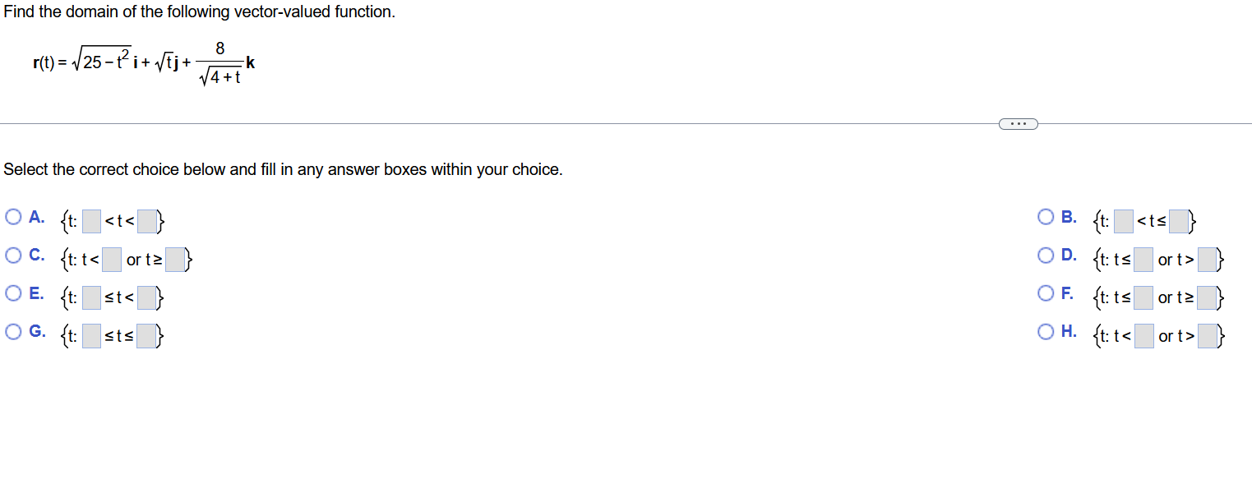
Task: Mark choice G radio button
Action: [x=13, y=331]
